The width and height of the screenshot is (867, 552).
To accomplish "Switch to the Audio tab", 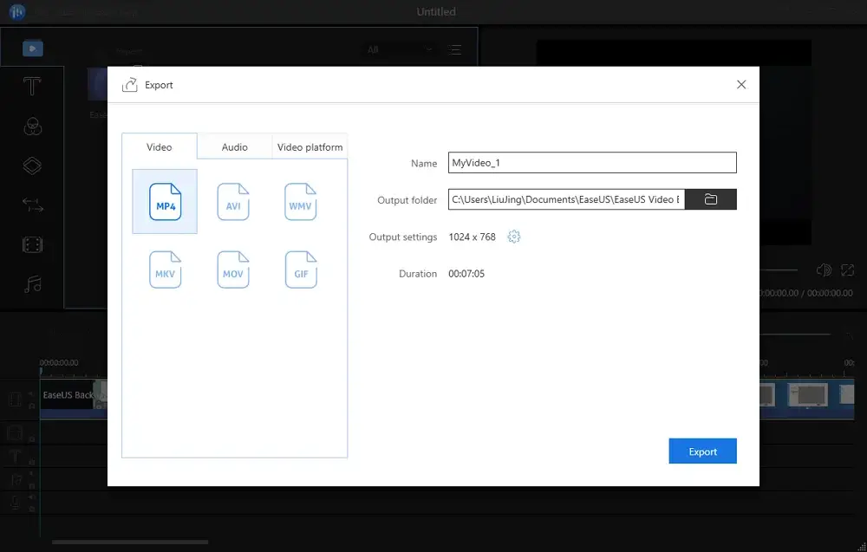I will coord(234,146).
